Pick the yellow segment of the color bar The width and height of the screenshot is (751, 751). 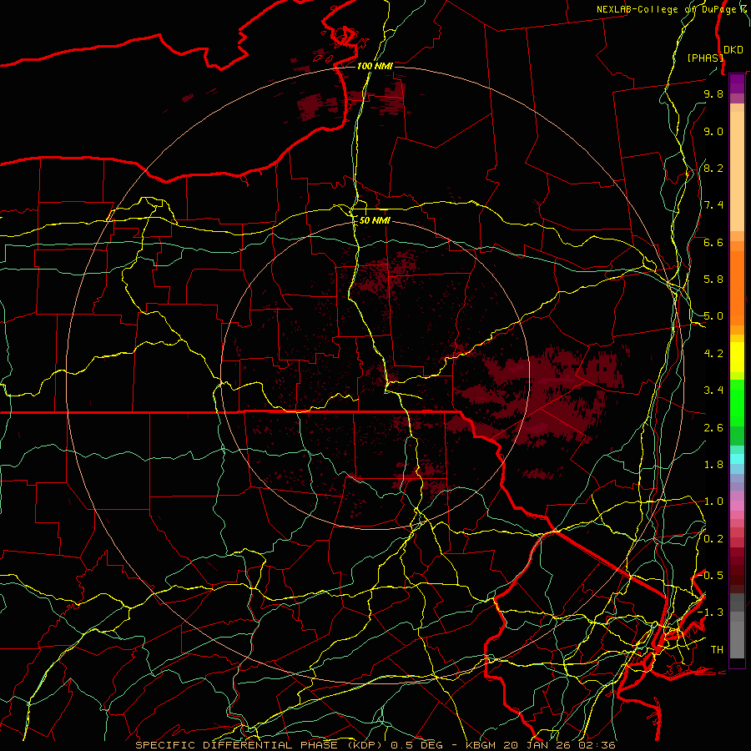(x=737, y=357)
